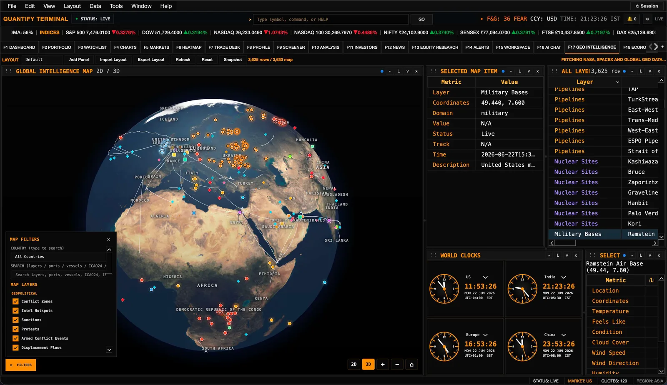
Task: Click the All Layers blue link dot
Action: [x=624, y=71]
